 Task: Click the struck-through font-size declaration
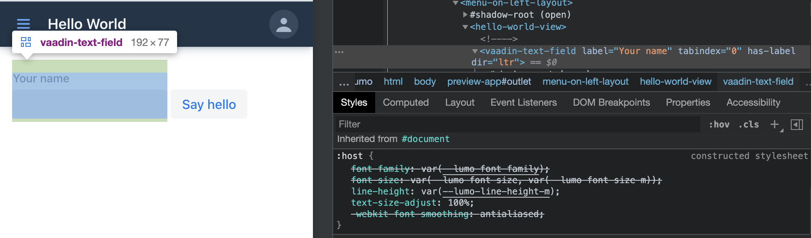pyautogui.click(x=506, y=180)
